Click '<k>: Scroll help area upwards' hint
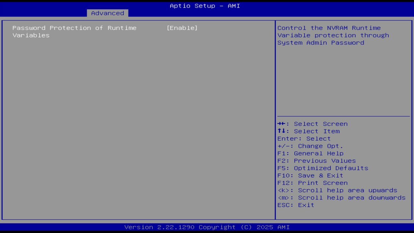 (x=337, y=190)
